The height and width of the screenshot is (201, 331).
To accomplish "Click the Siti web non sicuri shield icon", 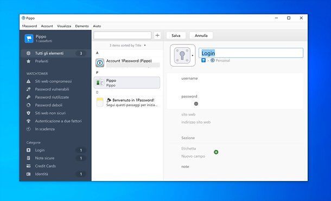I will point(29,113).
